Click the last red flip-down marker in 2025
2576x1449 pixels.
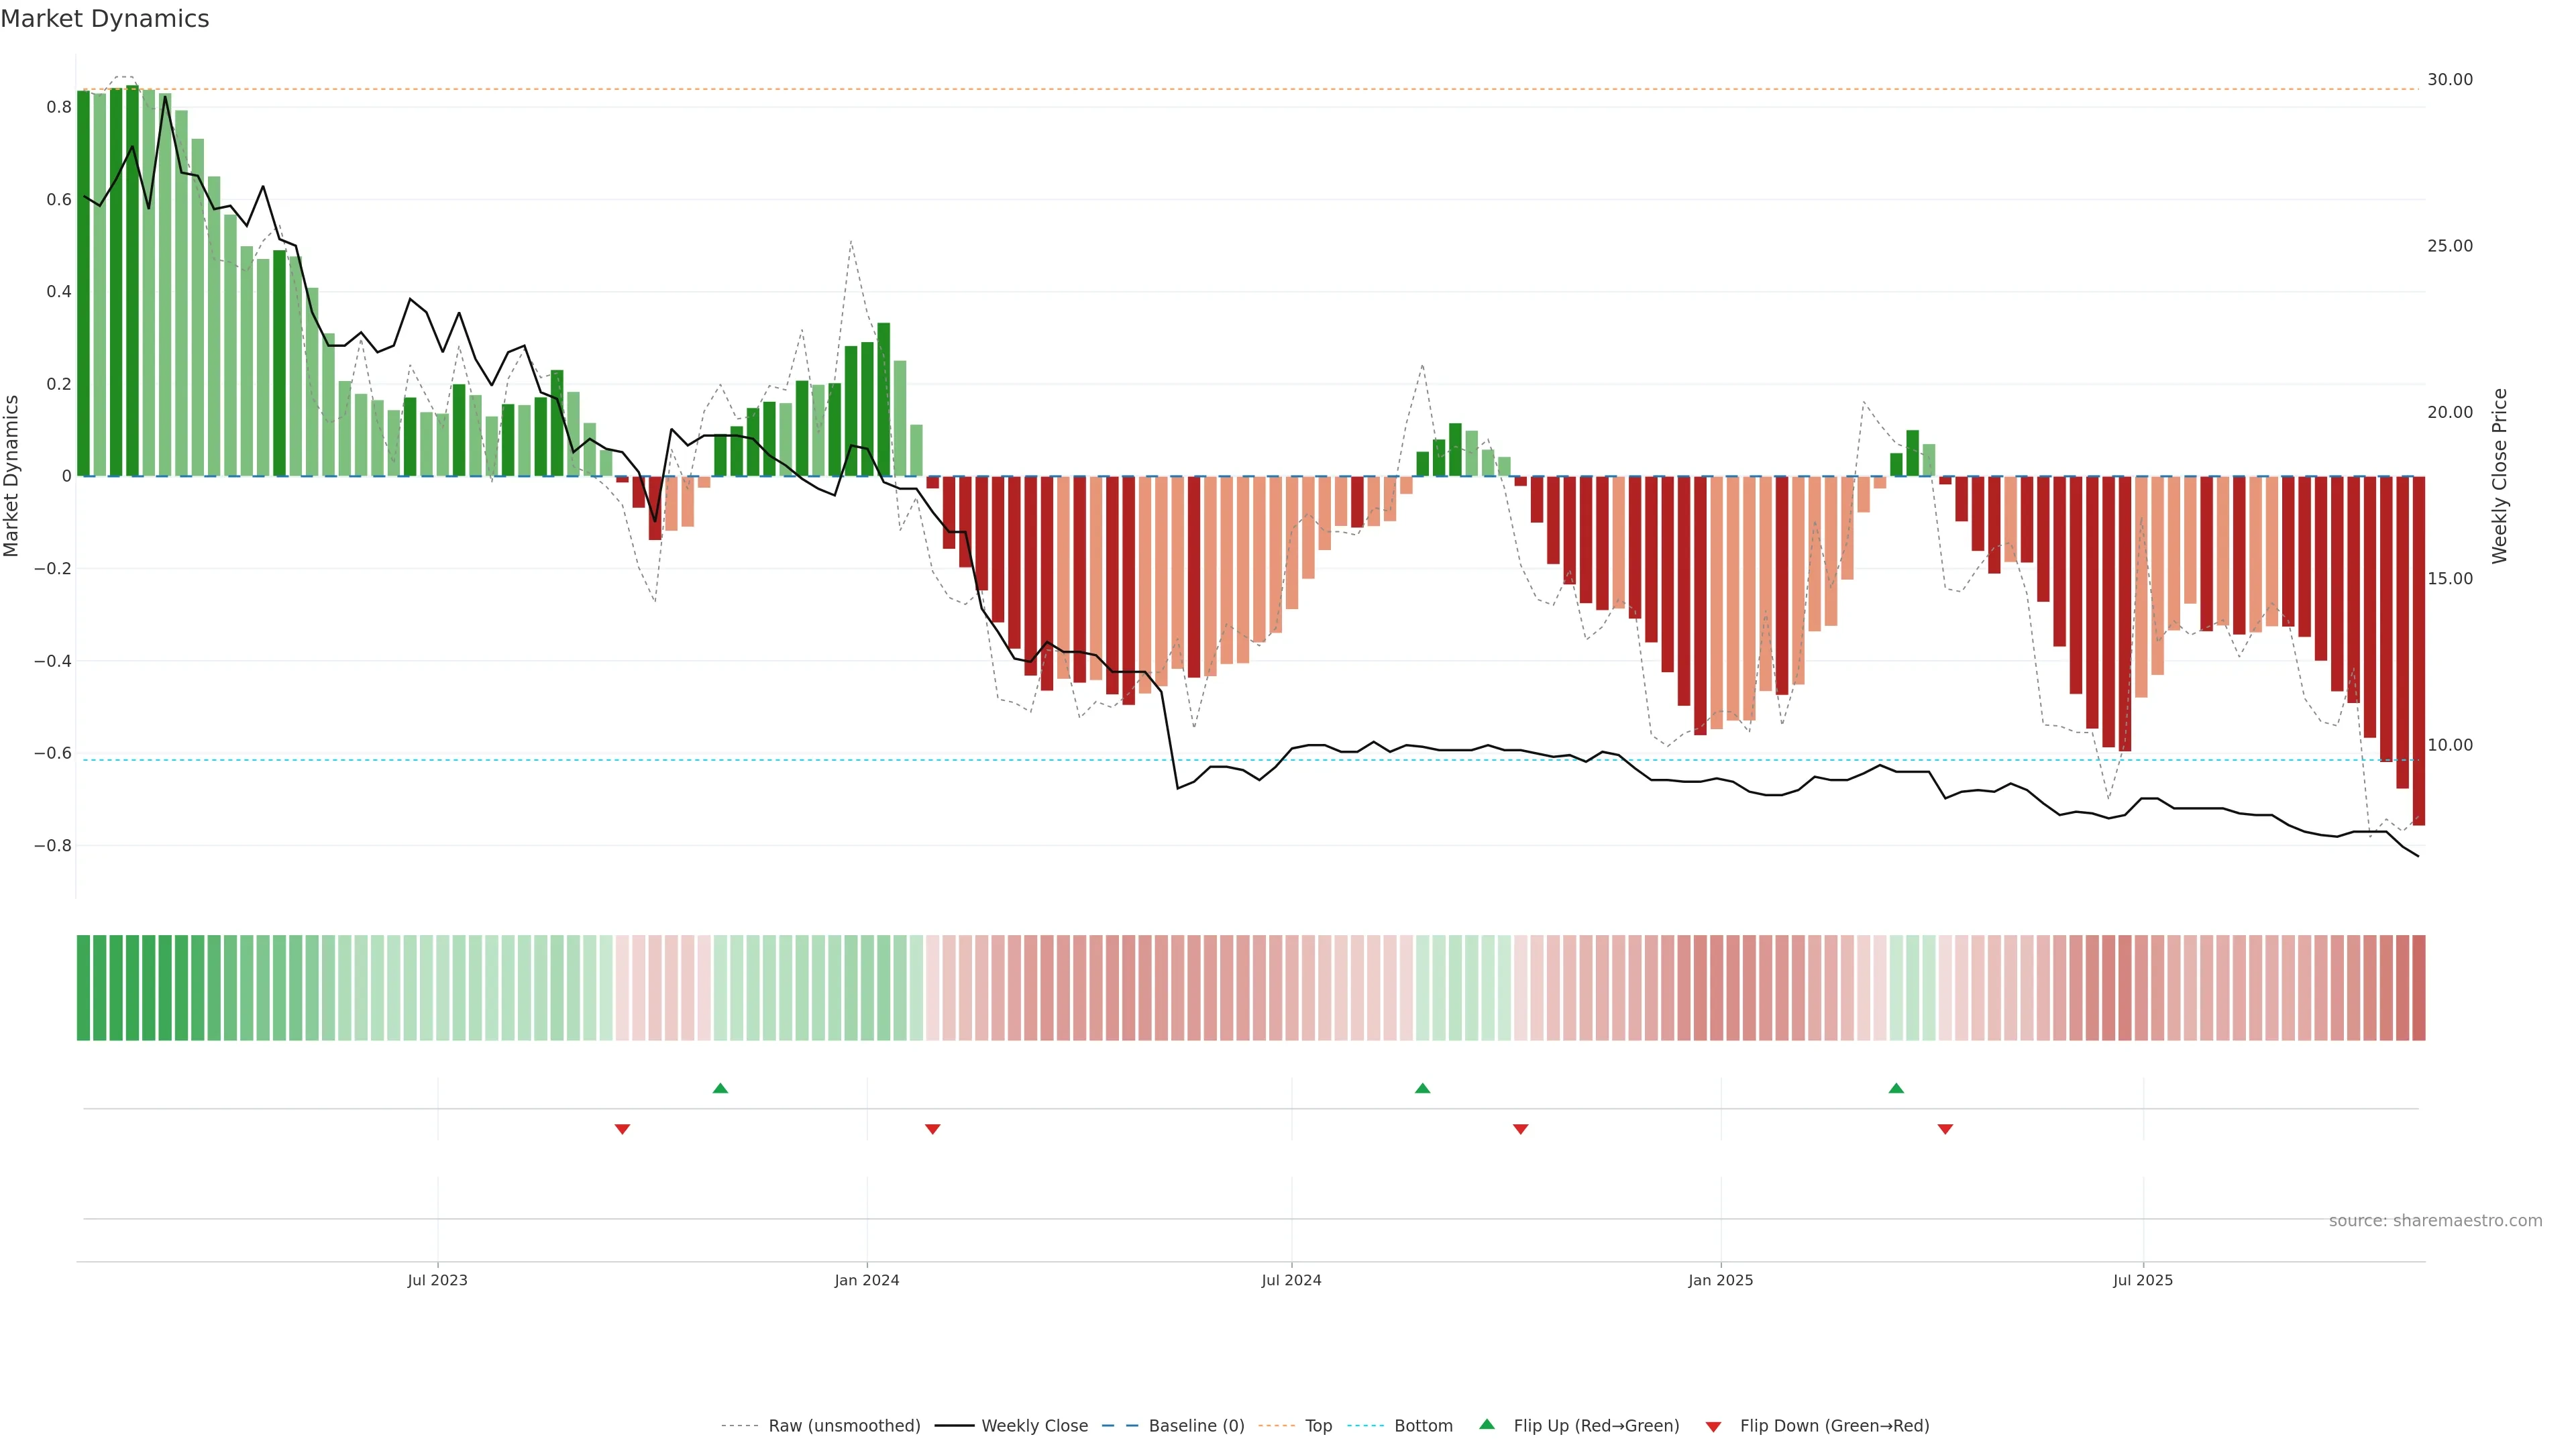coord(1945,1129)
